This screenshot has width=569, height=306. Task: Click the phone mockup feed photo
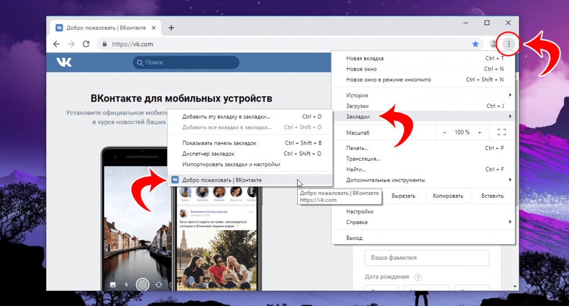pos(217,259)
